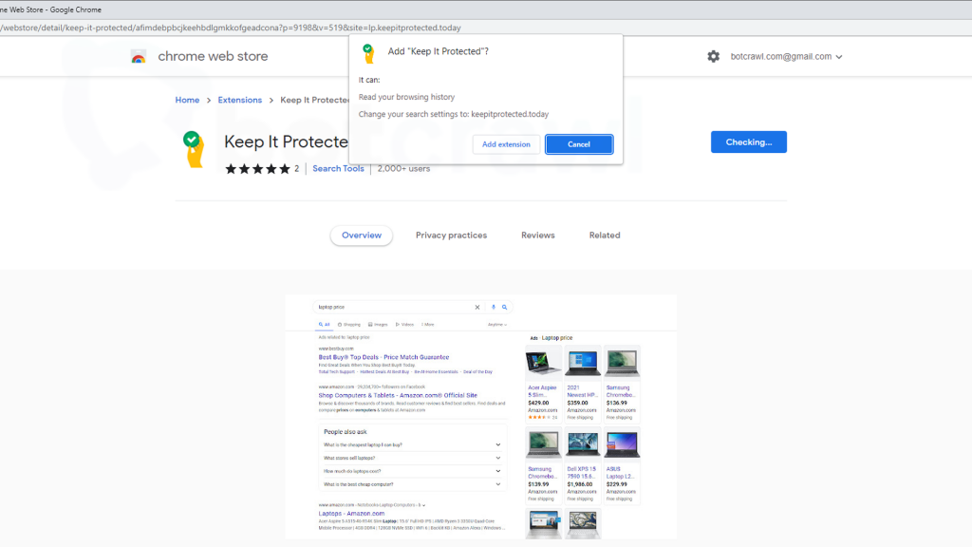The height and width of the screenshot is (547, 972).
Task: Click the shield icon in the install dialog
Action: point(369,54)
